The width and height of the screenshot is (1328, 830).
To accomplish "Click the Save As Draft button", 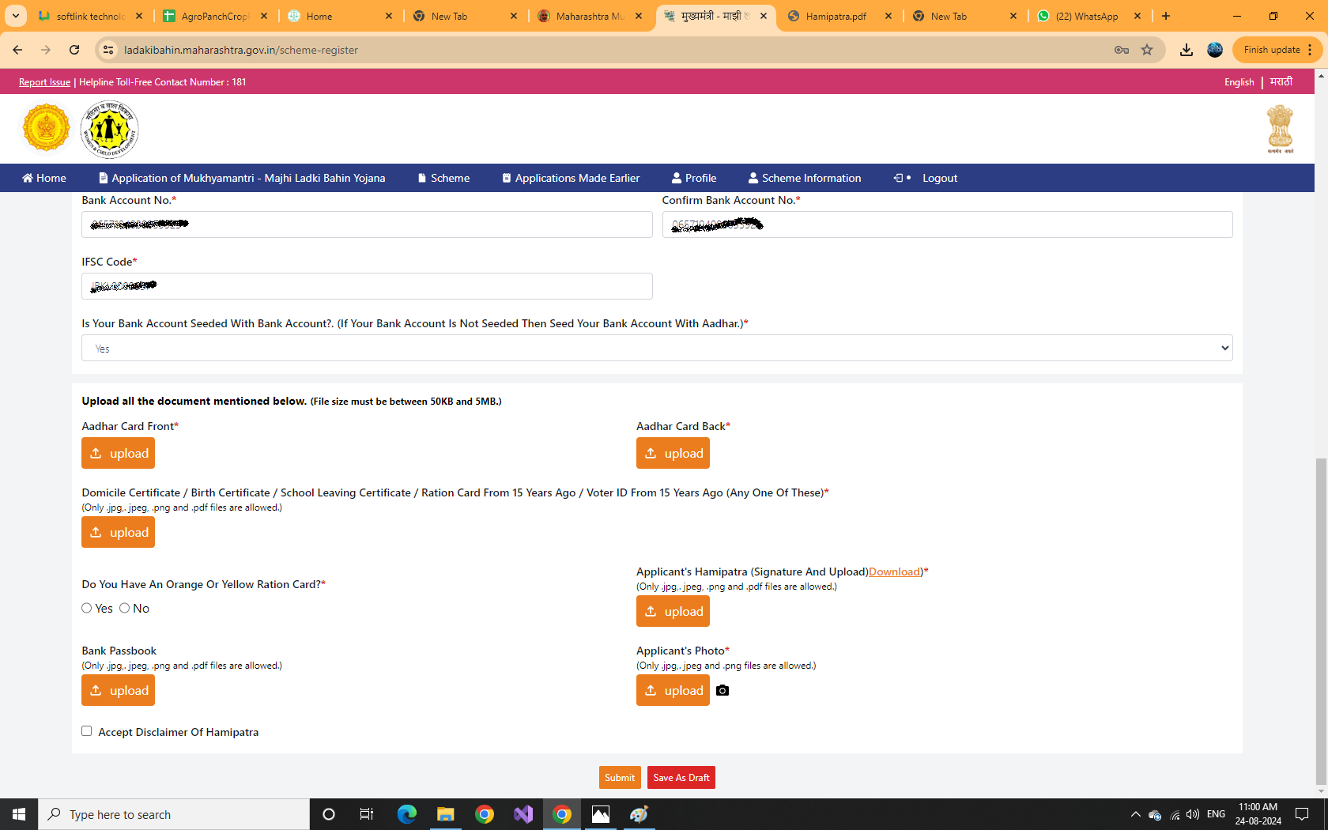I will click(x=681, y=778).
